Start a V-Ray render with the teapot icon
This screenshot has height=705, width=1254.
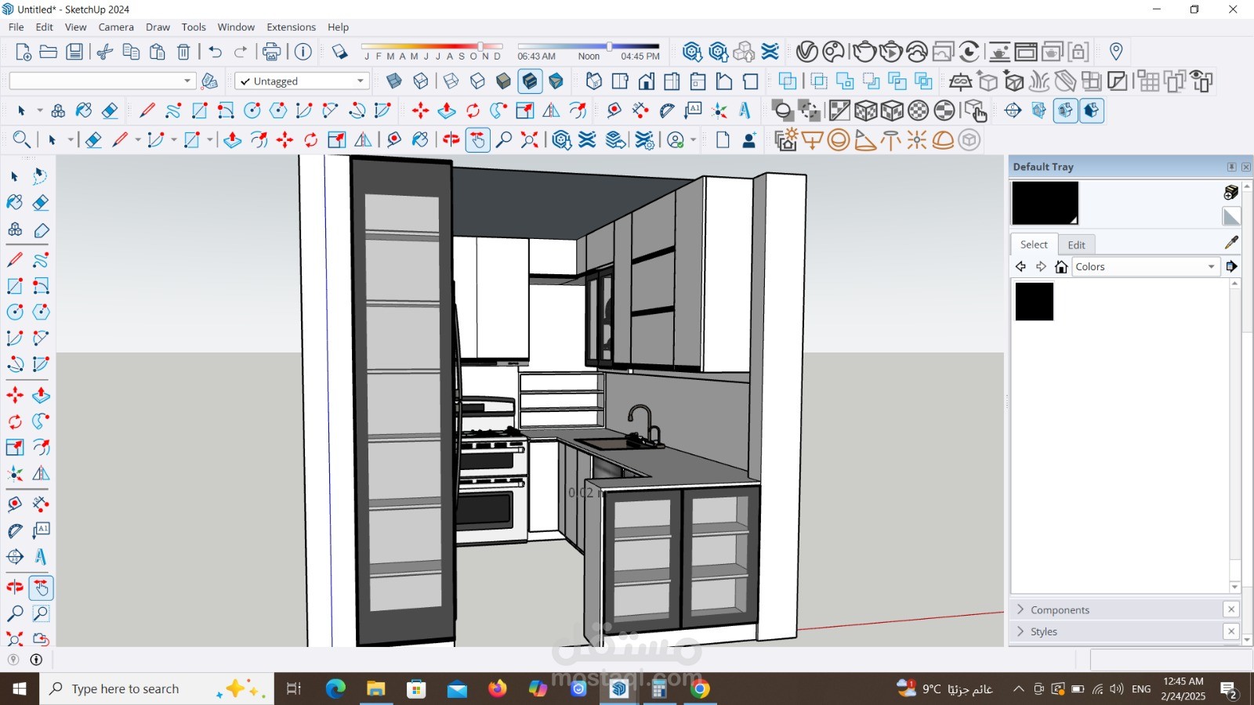864,52
